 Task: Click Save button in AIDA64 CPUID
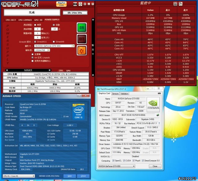tap(70, 176)
